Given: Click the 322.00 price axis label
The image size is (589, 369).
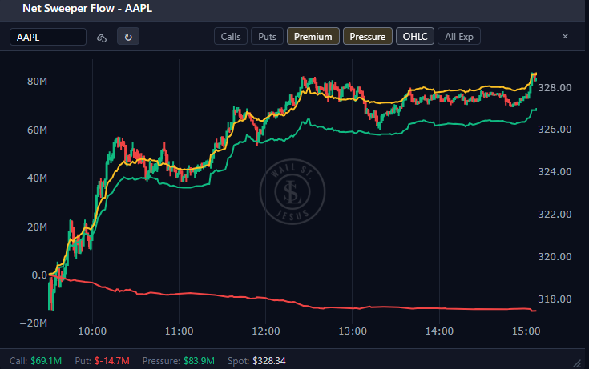Looking at the screenshot, I should 555,215.
